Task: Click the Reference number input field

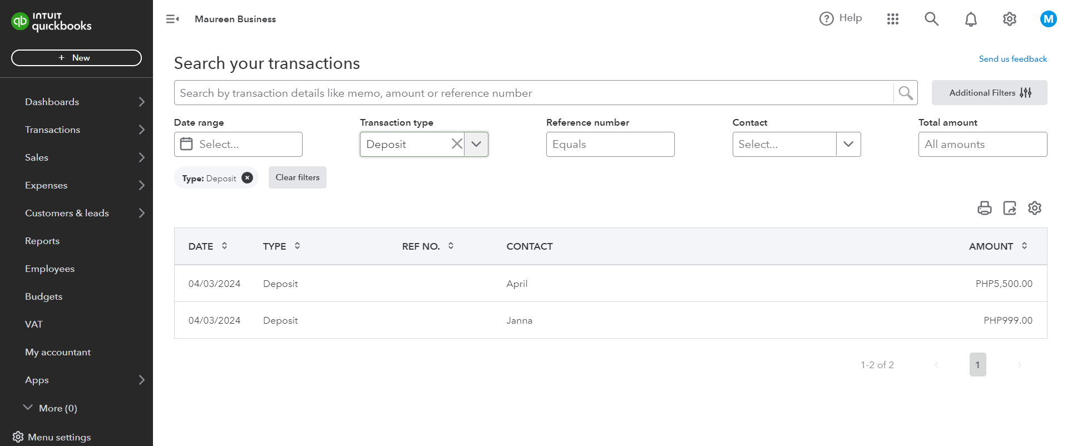Action: click(610, 145)
